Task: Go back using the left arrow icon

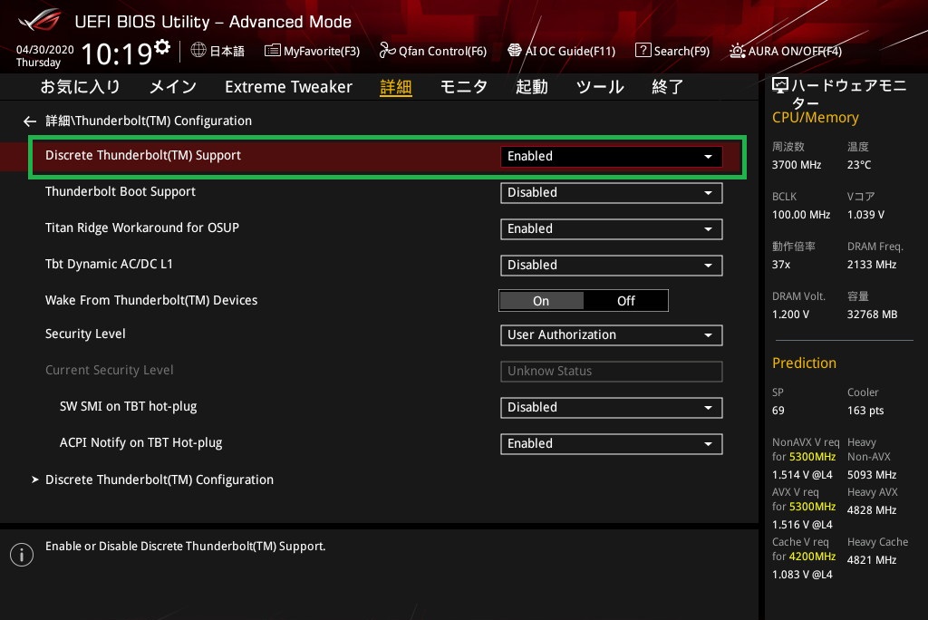Action: coord(30,121)
